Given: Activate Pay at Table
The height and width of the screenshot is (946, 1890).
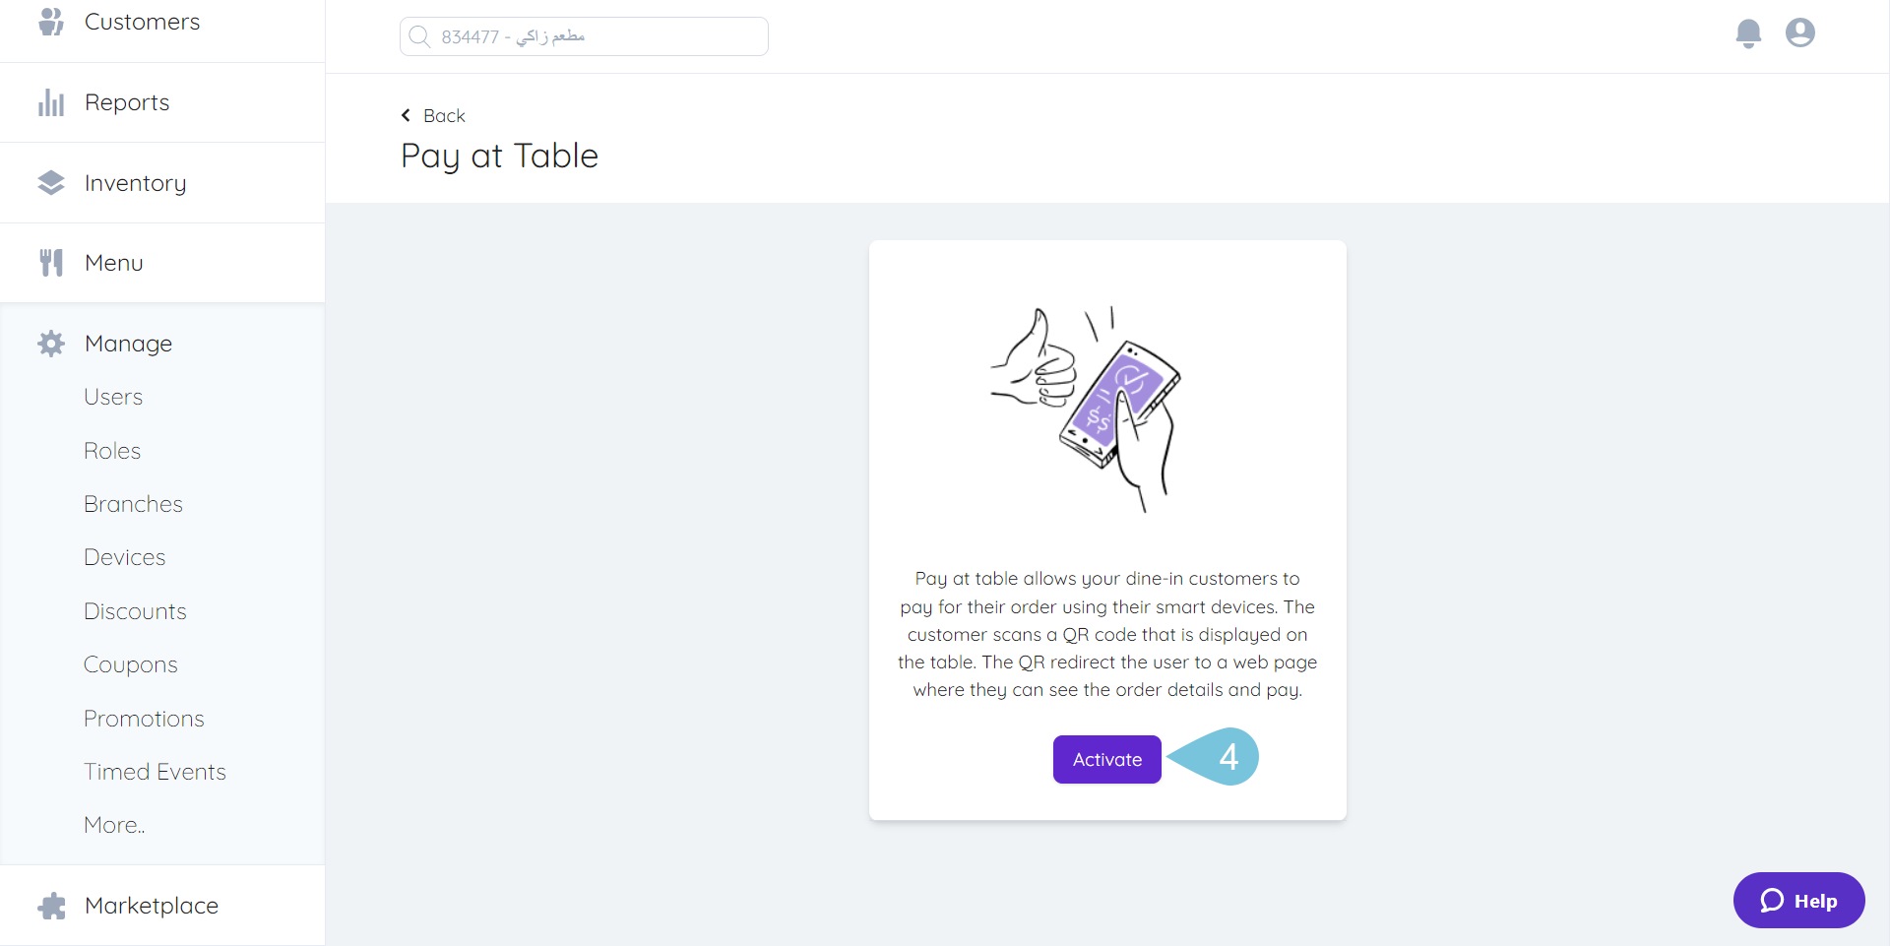Looking at the screenshot, I should tap(1107, 760).
